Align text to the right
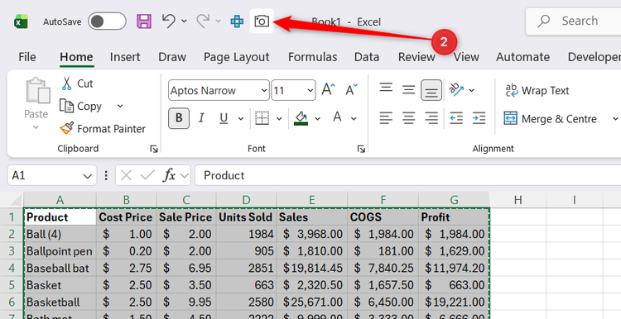This screenshot has width=621, height=319. [431, 118]
